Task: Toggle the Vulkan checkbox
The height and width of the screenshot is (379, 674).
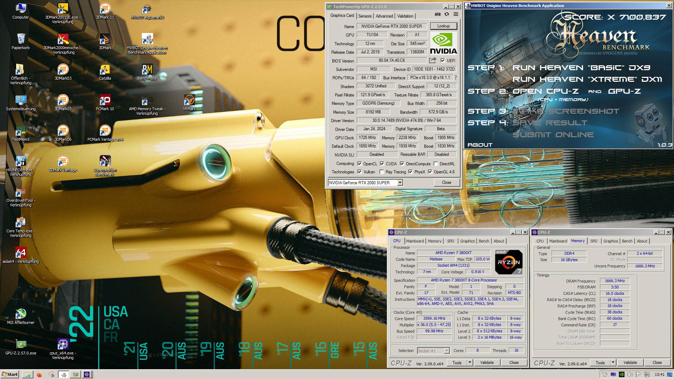Action: 359,172
